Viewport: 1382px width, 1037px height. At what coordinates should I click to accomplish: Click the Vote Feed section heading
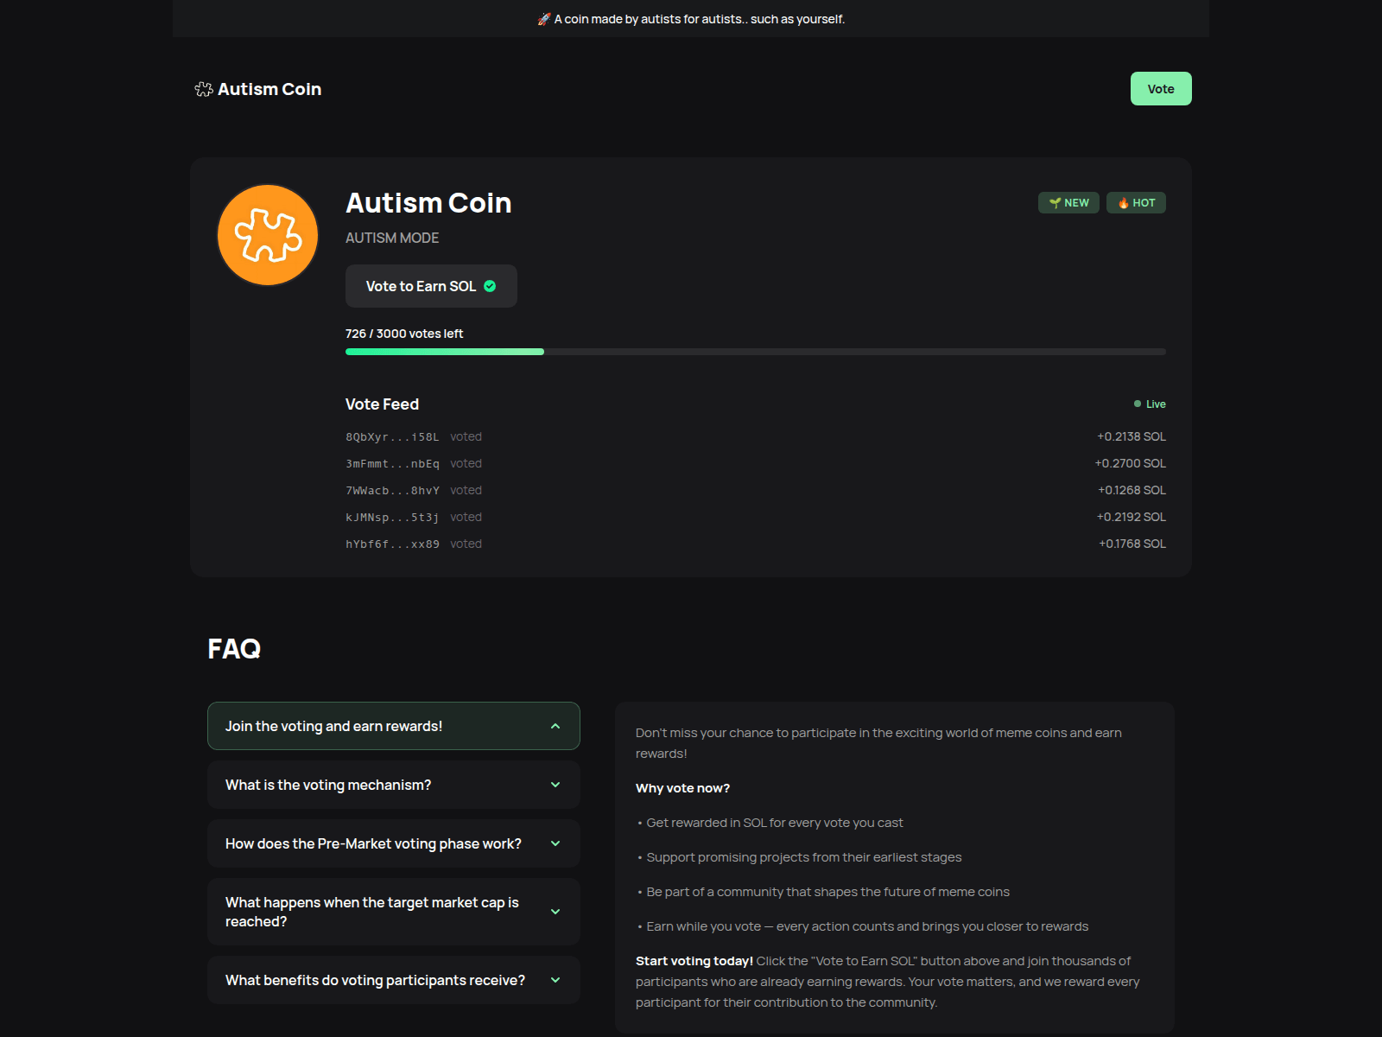pyautogui.click(x=382, y=404)
